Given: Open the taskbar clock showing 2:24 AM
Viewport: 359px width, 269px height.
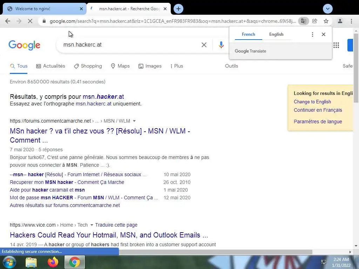Looking at the screenshot, I should [341, 262].
